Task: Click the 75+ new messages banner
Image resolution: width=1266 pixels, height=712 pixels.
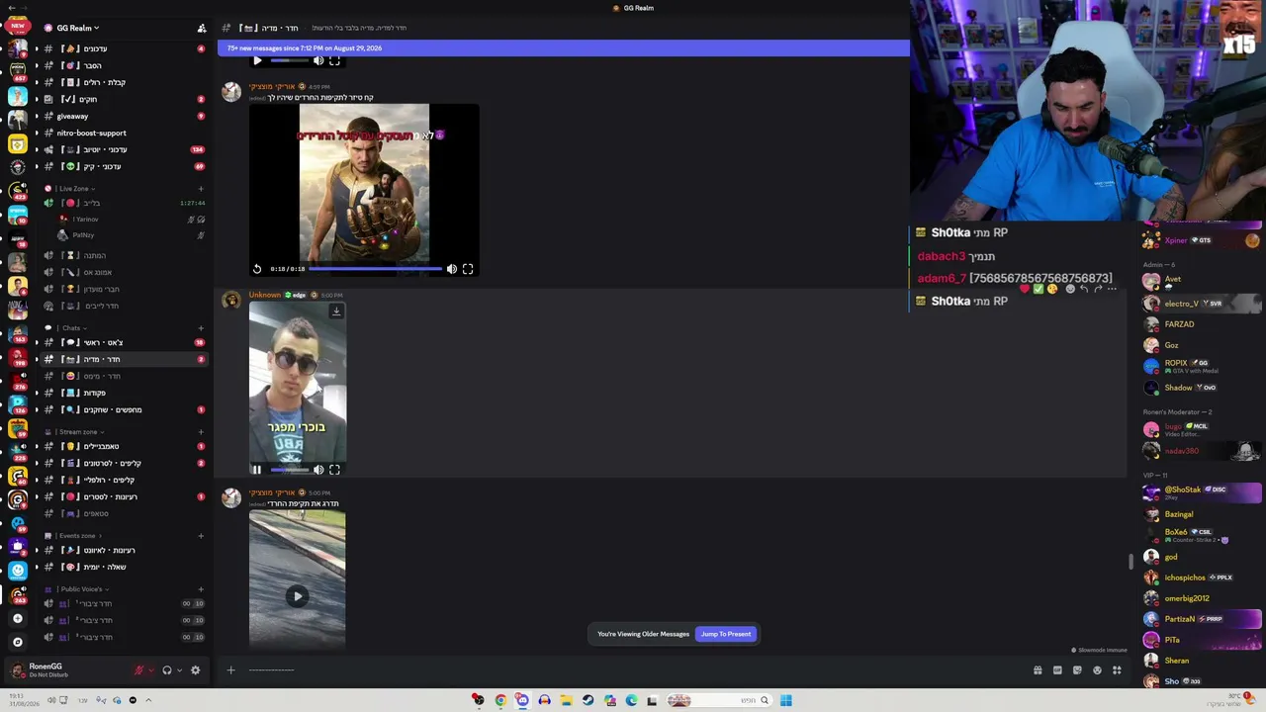Action: click(x=564, y=47)
